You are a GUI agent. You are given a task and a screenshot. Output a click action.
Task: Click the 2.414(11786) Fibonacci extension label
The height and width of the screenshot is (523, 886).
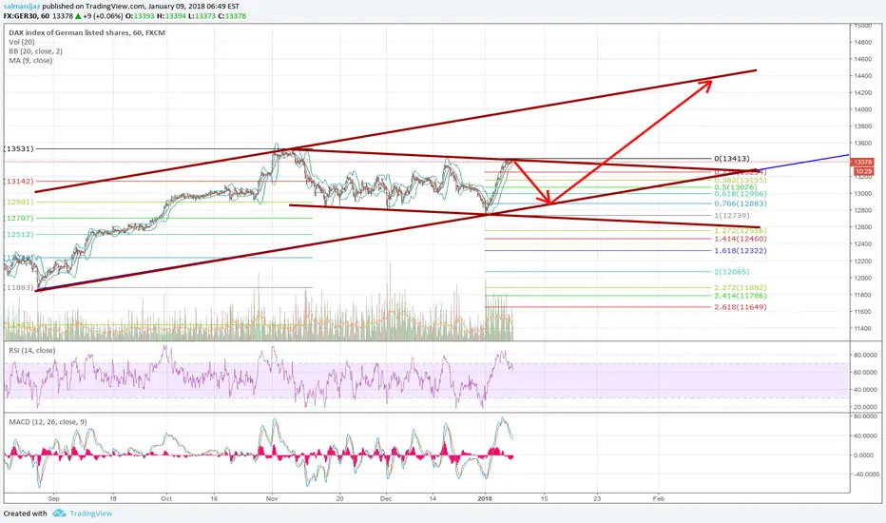tap(741, 296)
